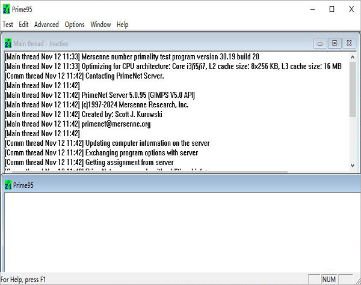Screen dimensions: 361x285
Task: Click 'For Help, press F1' status text
Action: (23, 280)
